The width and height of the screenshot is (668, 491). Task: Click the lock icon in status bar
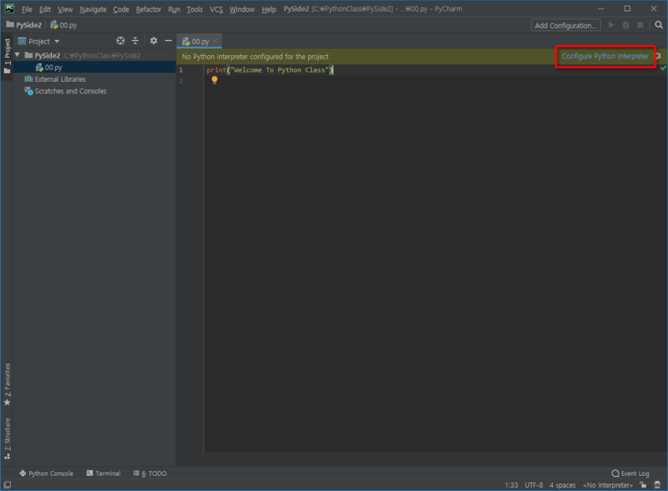643,484
